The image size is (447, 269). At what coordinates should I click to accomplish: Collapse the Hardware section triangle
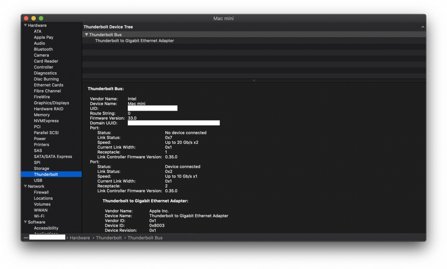pyautogui.click(x=25, y=25)
